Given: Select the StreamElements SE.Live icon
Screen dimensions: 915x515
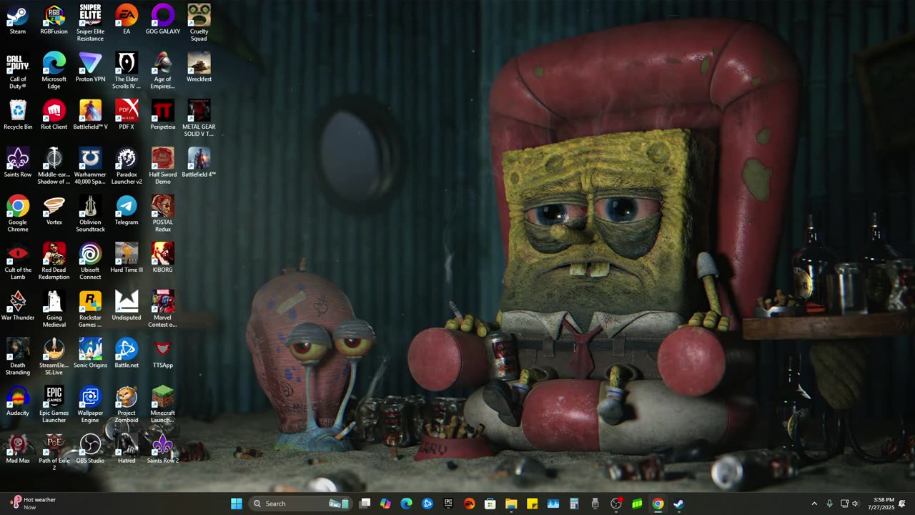Looking at the screenshot, I should pos(54,356).
